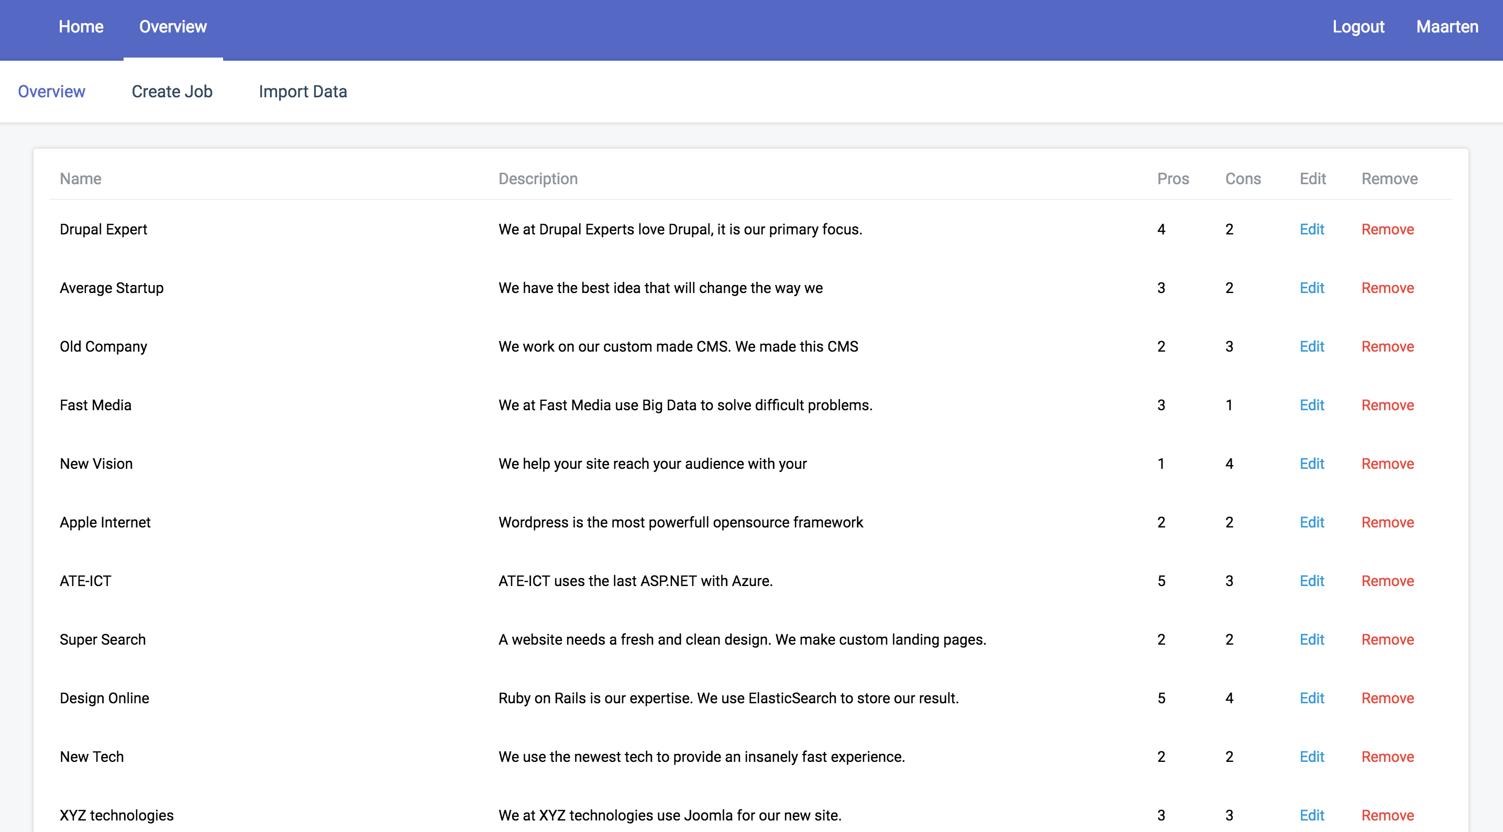This screenshot has width=1503, height=832.
Task: Open the Home nav item
Action: click(81, 27)
